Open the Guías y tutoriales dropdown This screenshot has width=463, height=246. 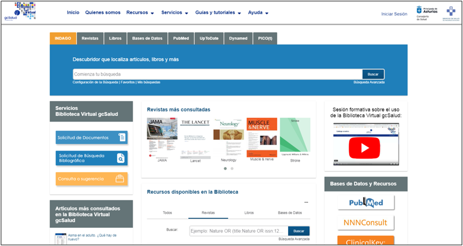[x=218, y=13]
